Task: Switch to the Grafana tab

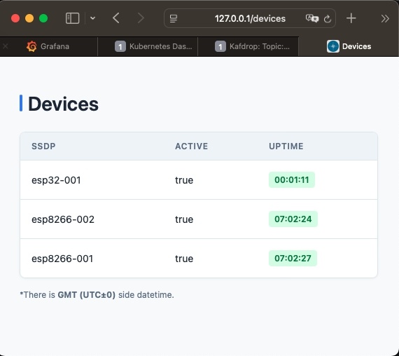Action: click(x=48, y=46)
